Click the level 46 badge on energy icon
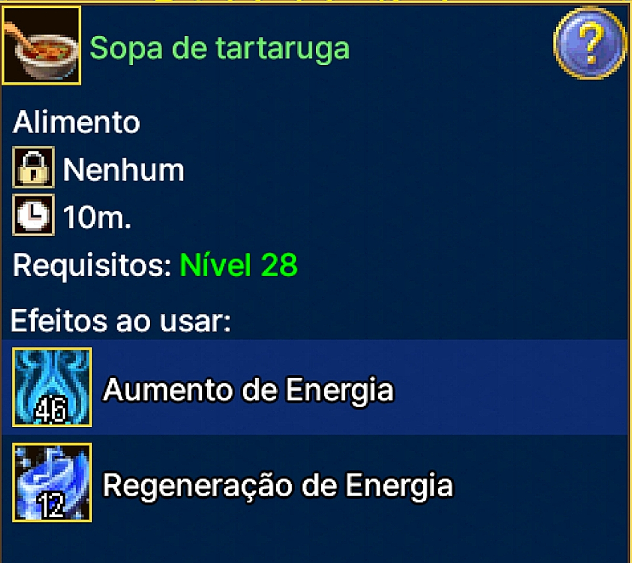The height and width of the screenshot is (563, 632). pos(50,412)
